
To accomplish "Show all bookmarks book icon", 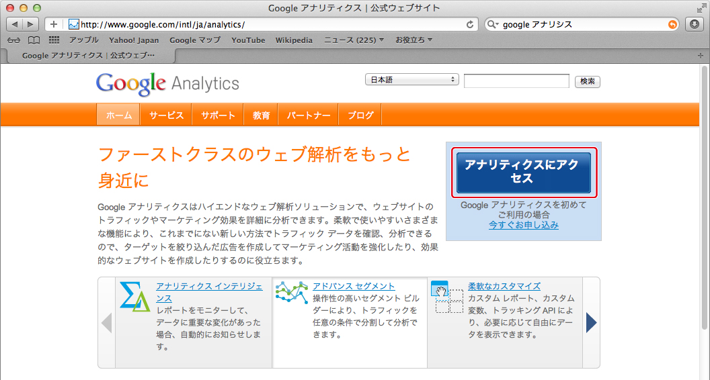I will coord(34,40).
